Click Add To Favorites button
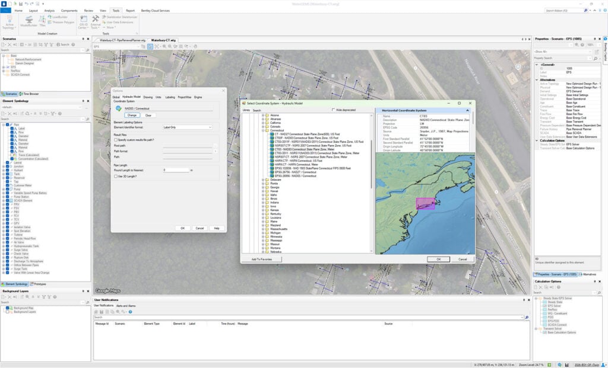 click(262, 260)
